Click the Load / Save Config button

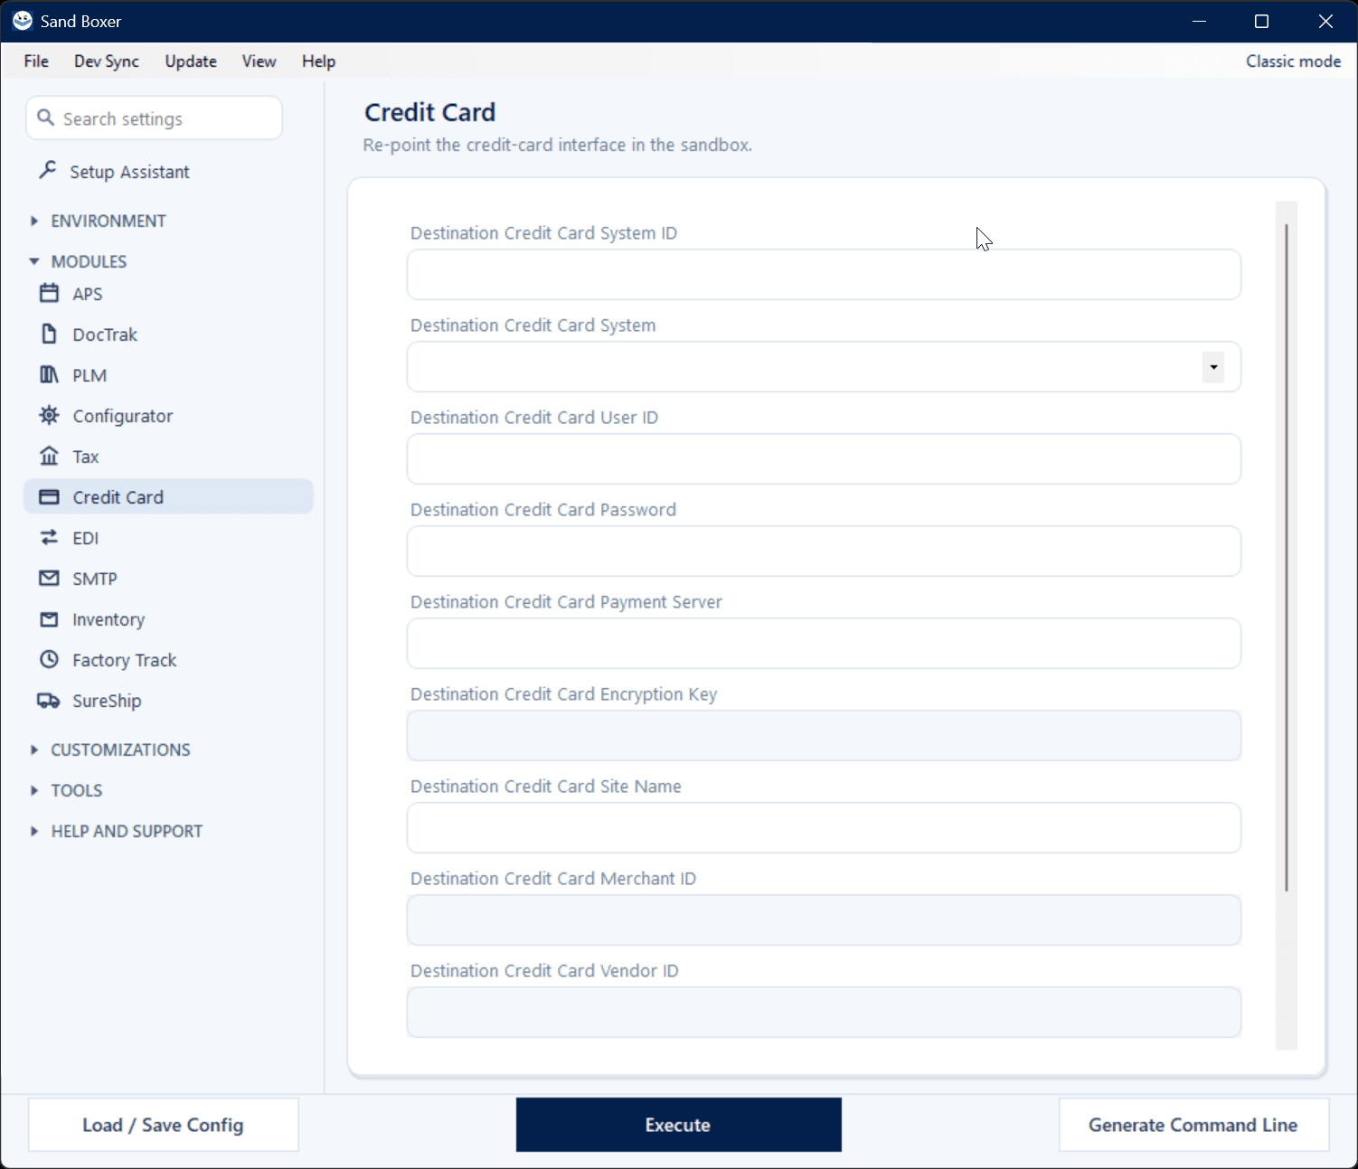pos(164,1125)
